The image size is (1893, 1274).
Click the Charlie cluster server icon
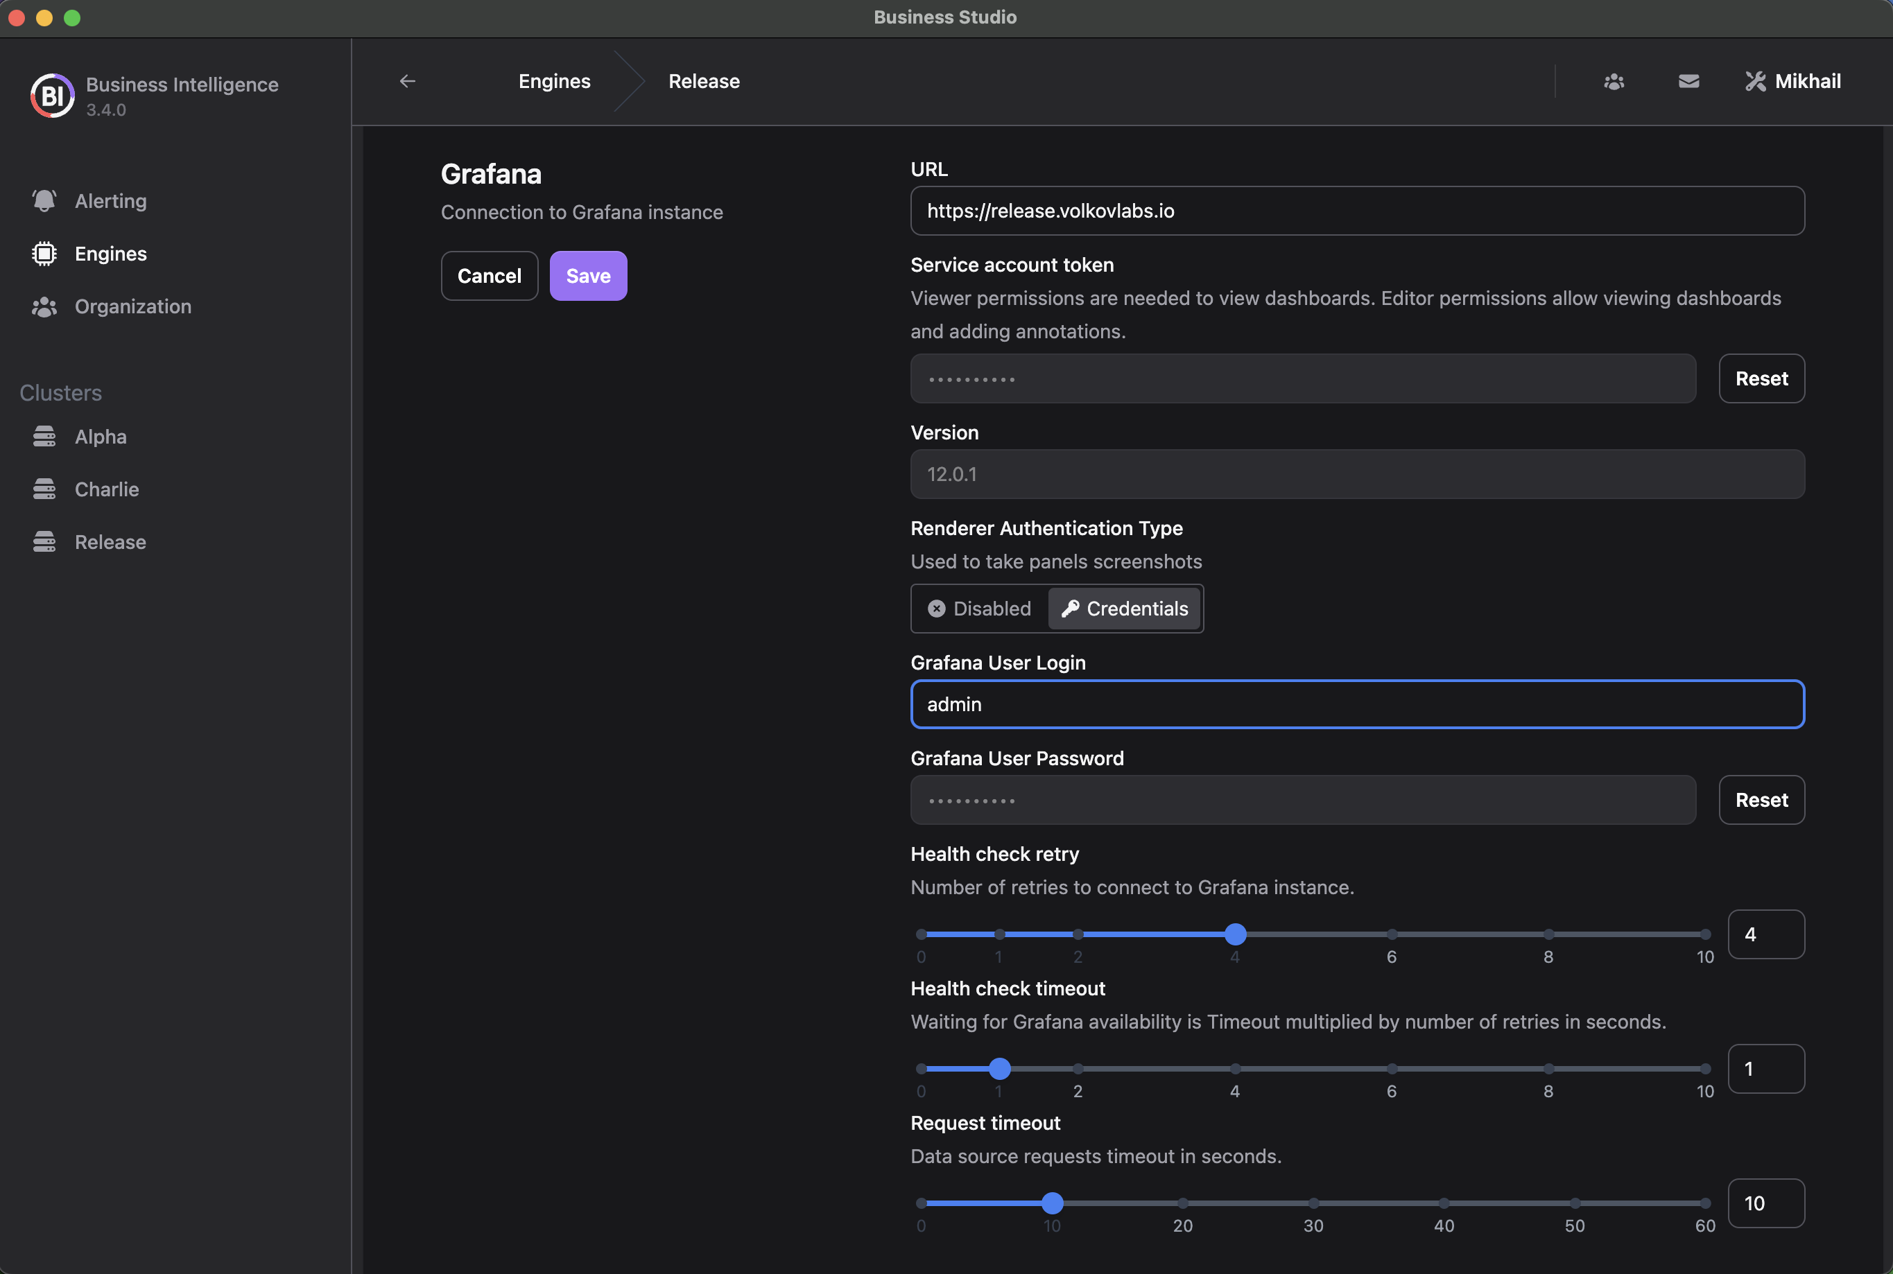tap(44, 489)
